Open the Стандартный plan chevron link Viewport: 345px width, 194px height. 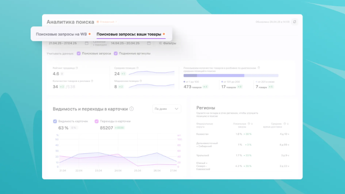coord(107,22)
